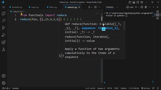The image size is (161, 90).
Task: Select interpreter 3.11.2 64-bit
Action: point(134,88)
